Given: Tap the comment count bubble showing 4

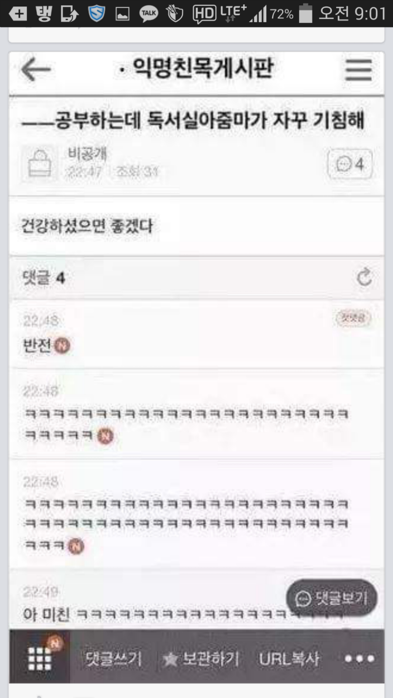Looking at the screenshot, I should point(350,164).
